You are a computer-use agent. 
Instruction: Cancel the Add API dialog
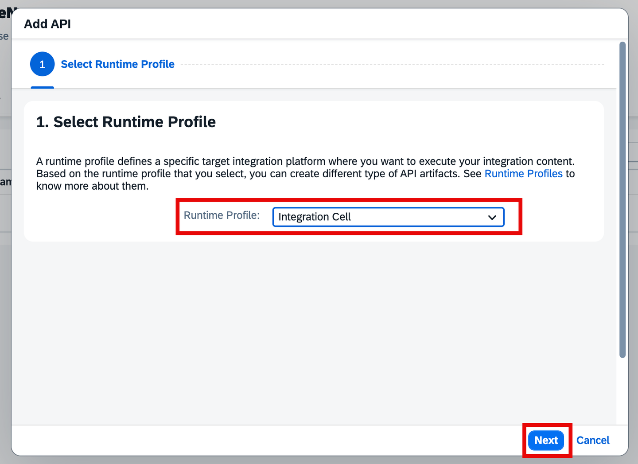(x=593, y=440)
